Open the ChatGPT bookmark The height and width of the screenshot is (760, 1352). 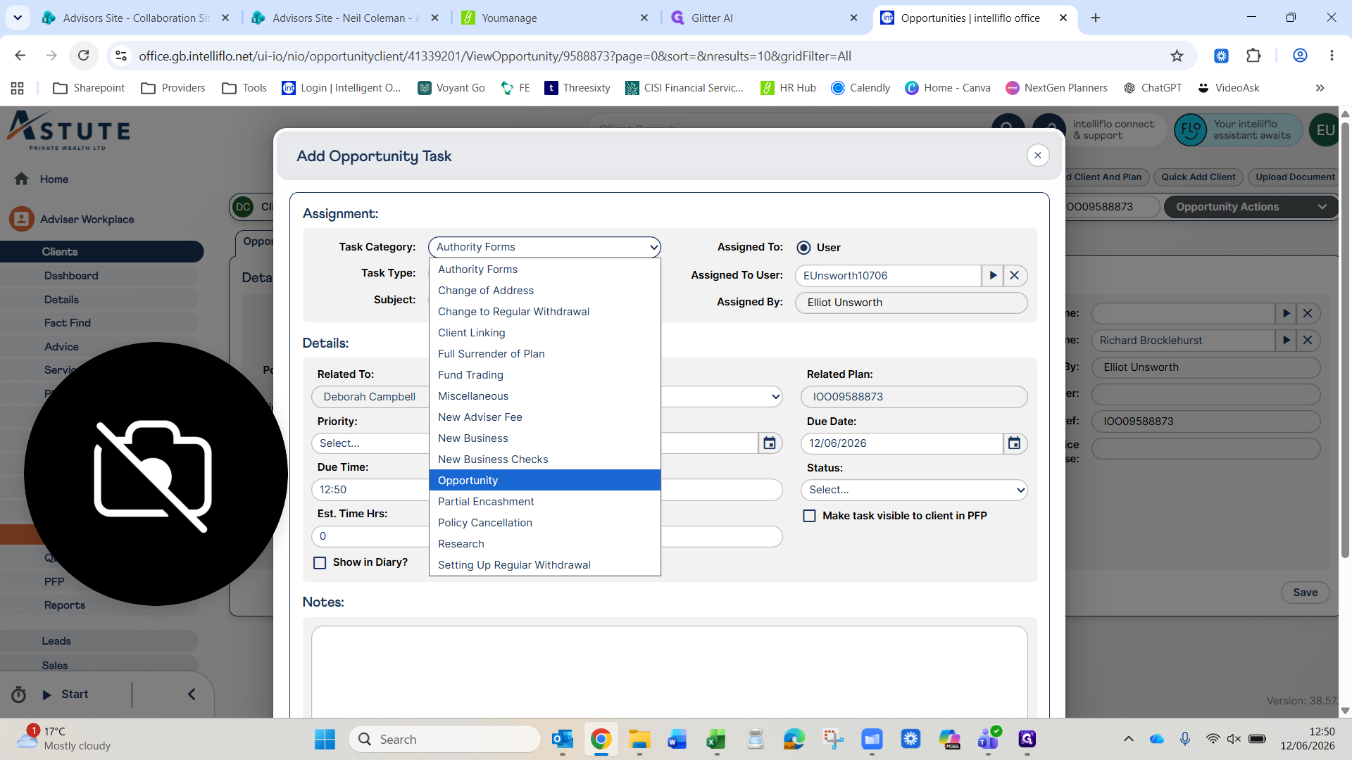click(1153, 88)
